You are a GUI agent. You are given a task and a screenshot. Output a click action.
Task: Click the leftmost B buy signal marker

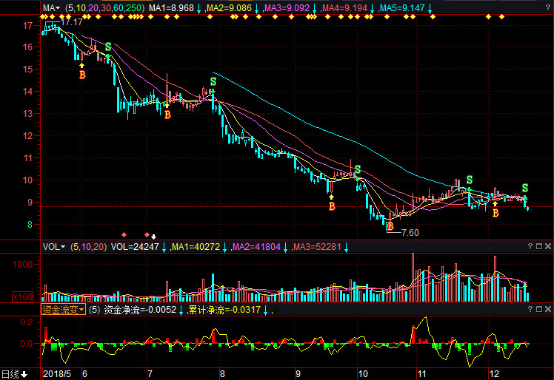pos(82,75)
